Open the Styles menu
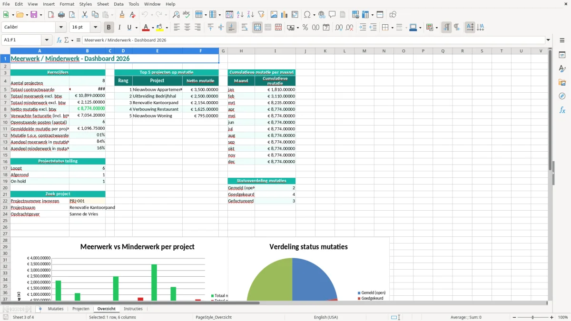The image size is (571, 321). pos(86,4)
